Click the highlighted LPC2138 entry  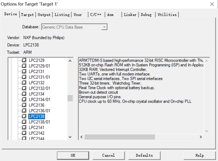coord(36,116)
